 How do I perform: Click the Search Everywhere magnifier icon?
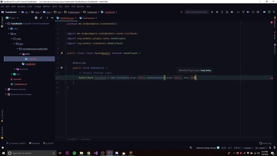pyautogui.click(x=274, y=12)
